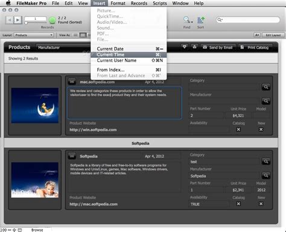
Task: Click the 'Softpedia is a library' description field
Action: pos(124,177)
